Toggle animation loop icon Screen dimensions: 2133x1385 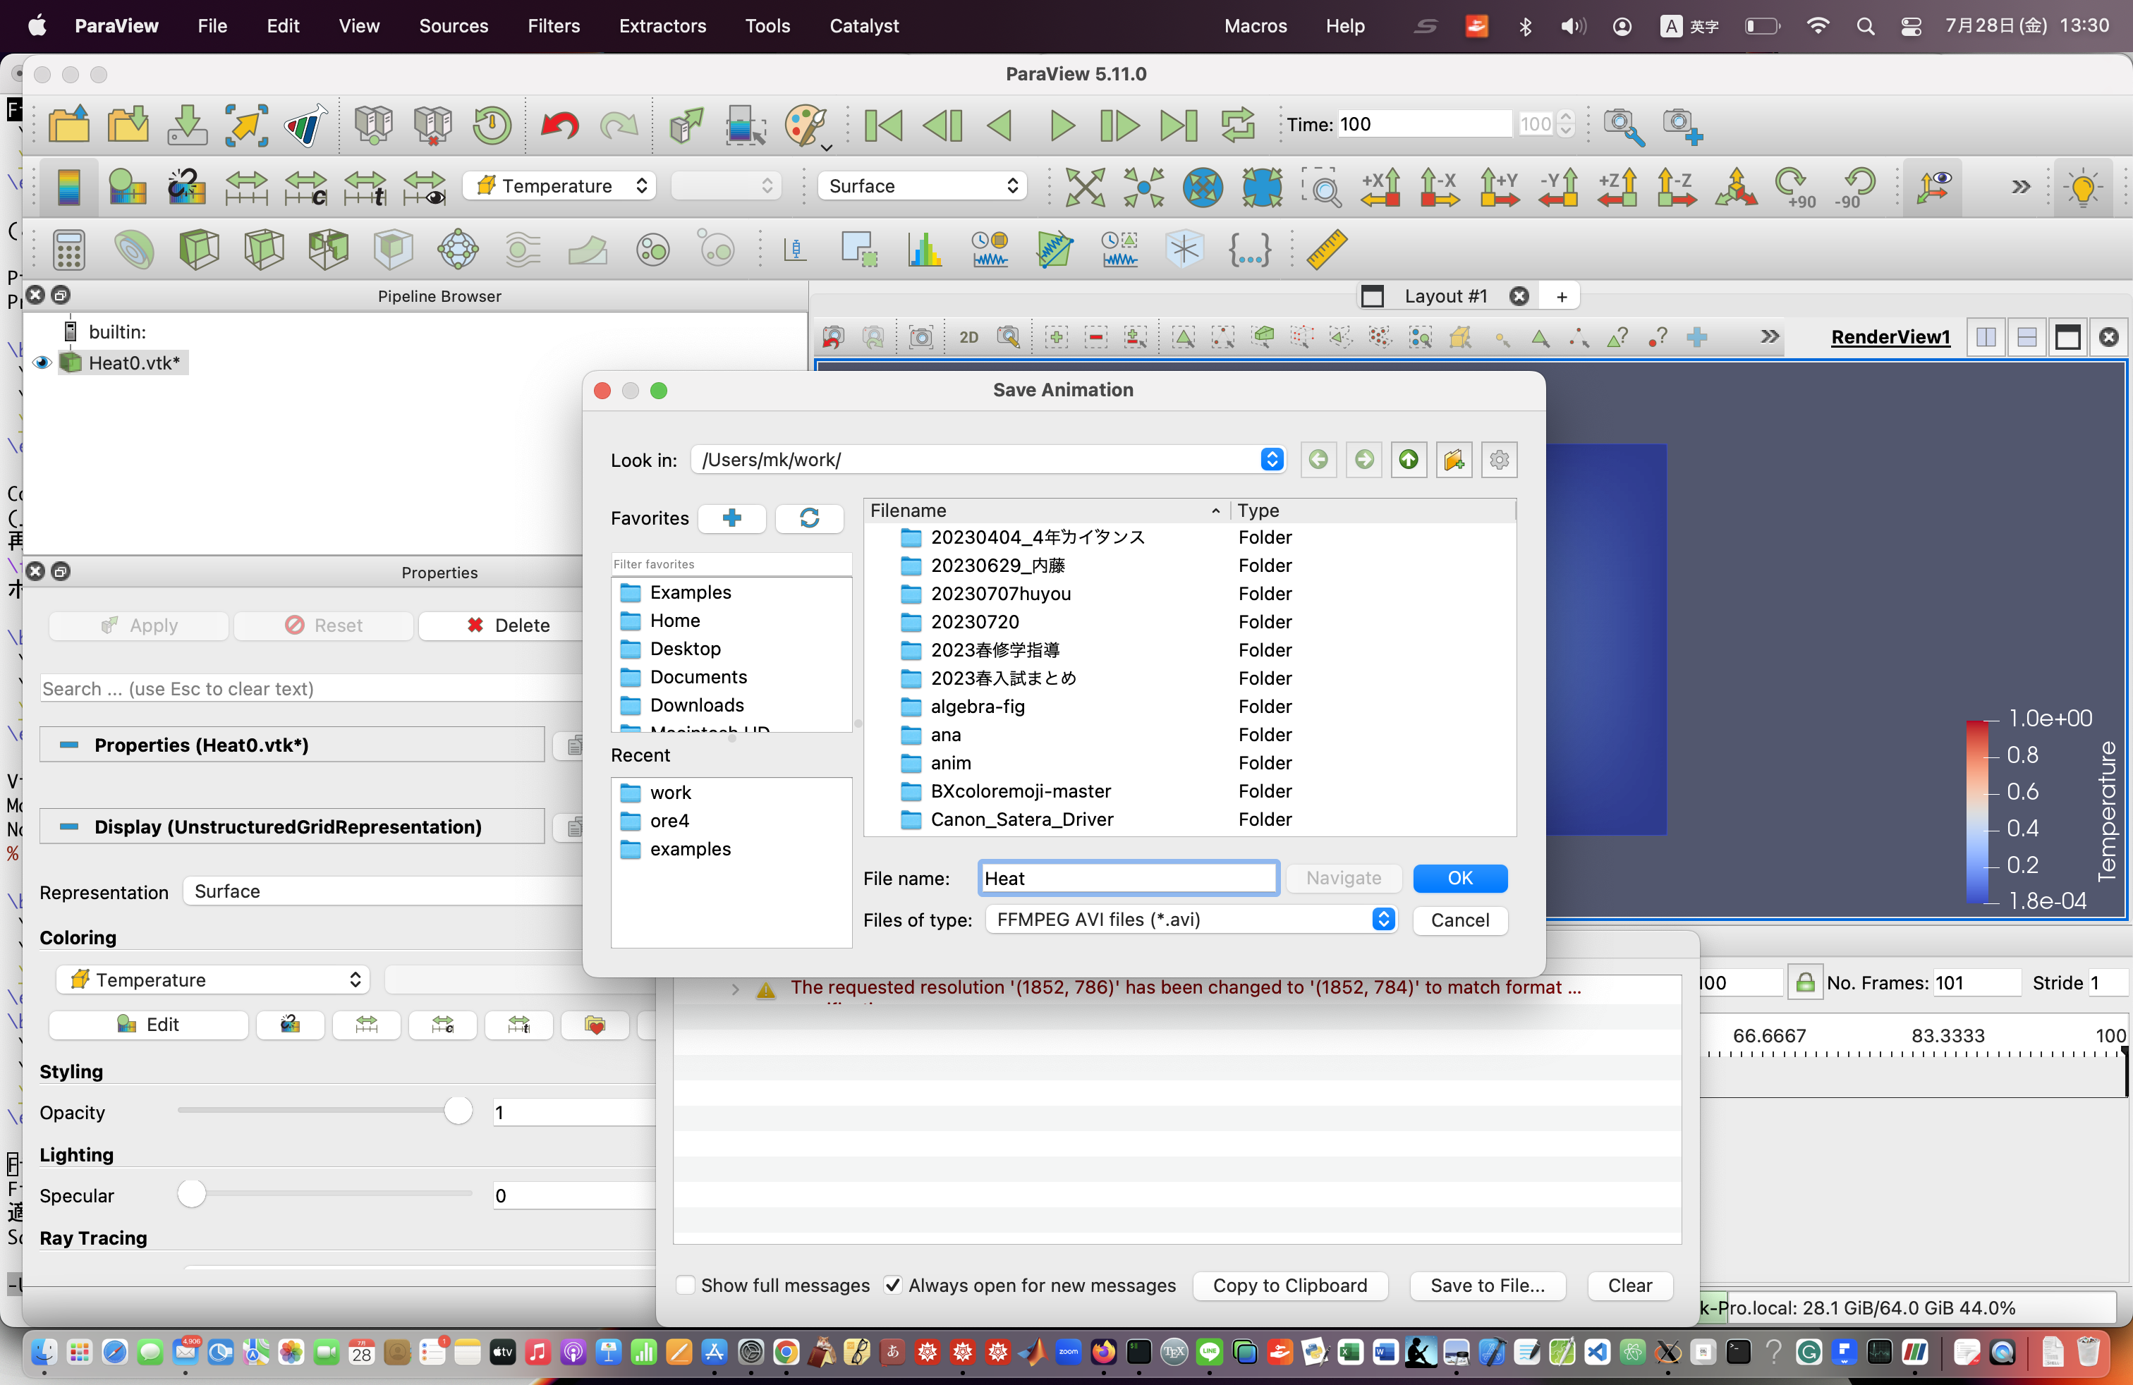point(1236,125)
